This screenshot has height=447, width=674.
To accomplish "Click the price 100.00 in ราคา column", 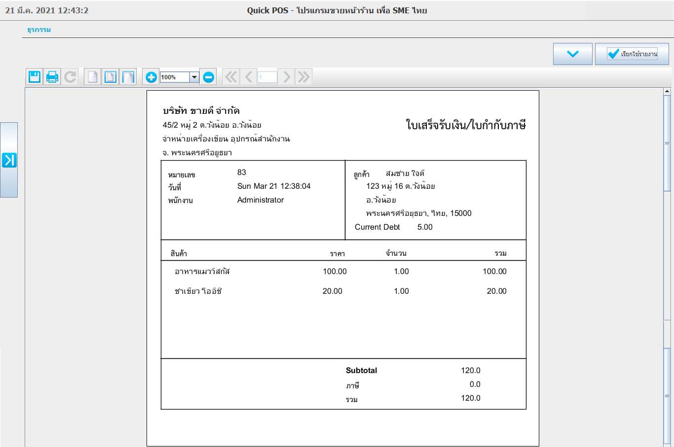I will [x=335, y=272].
